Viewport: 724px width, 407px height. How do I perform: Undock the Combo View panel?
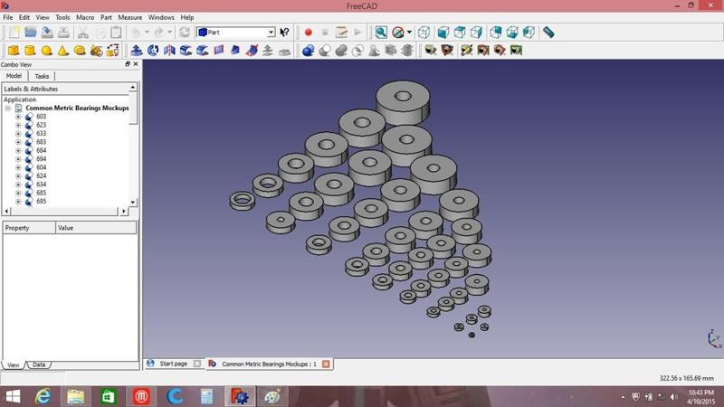(128, 64)
